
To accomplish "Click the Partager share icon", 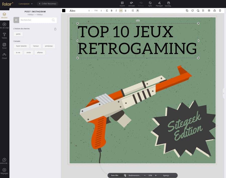I will [x=159, y=4].
